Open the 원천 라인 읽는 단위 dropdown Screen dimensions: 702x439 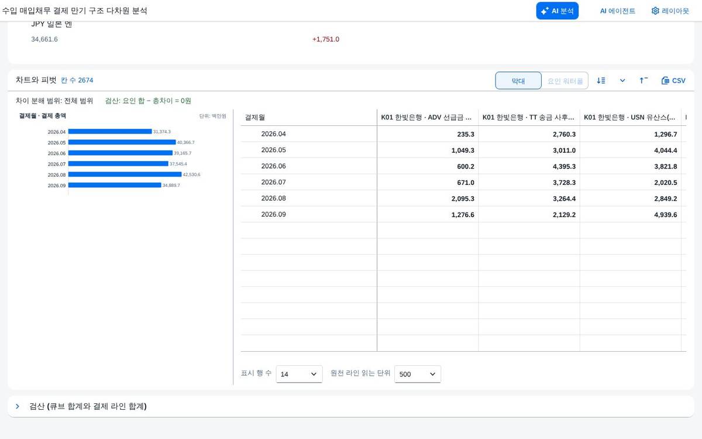click(x=418, y=374)
